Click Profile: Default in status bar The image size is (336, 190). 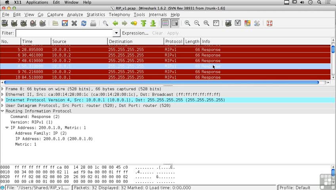click(x=295, y=188)
